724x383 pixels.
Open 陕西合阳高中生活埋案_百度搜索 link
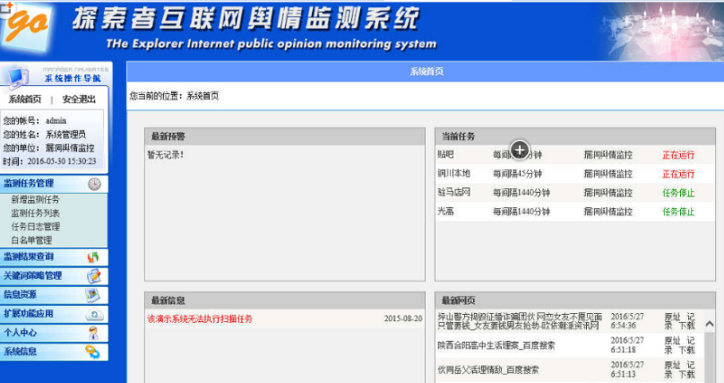click(496, 345)
